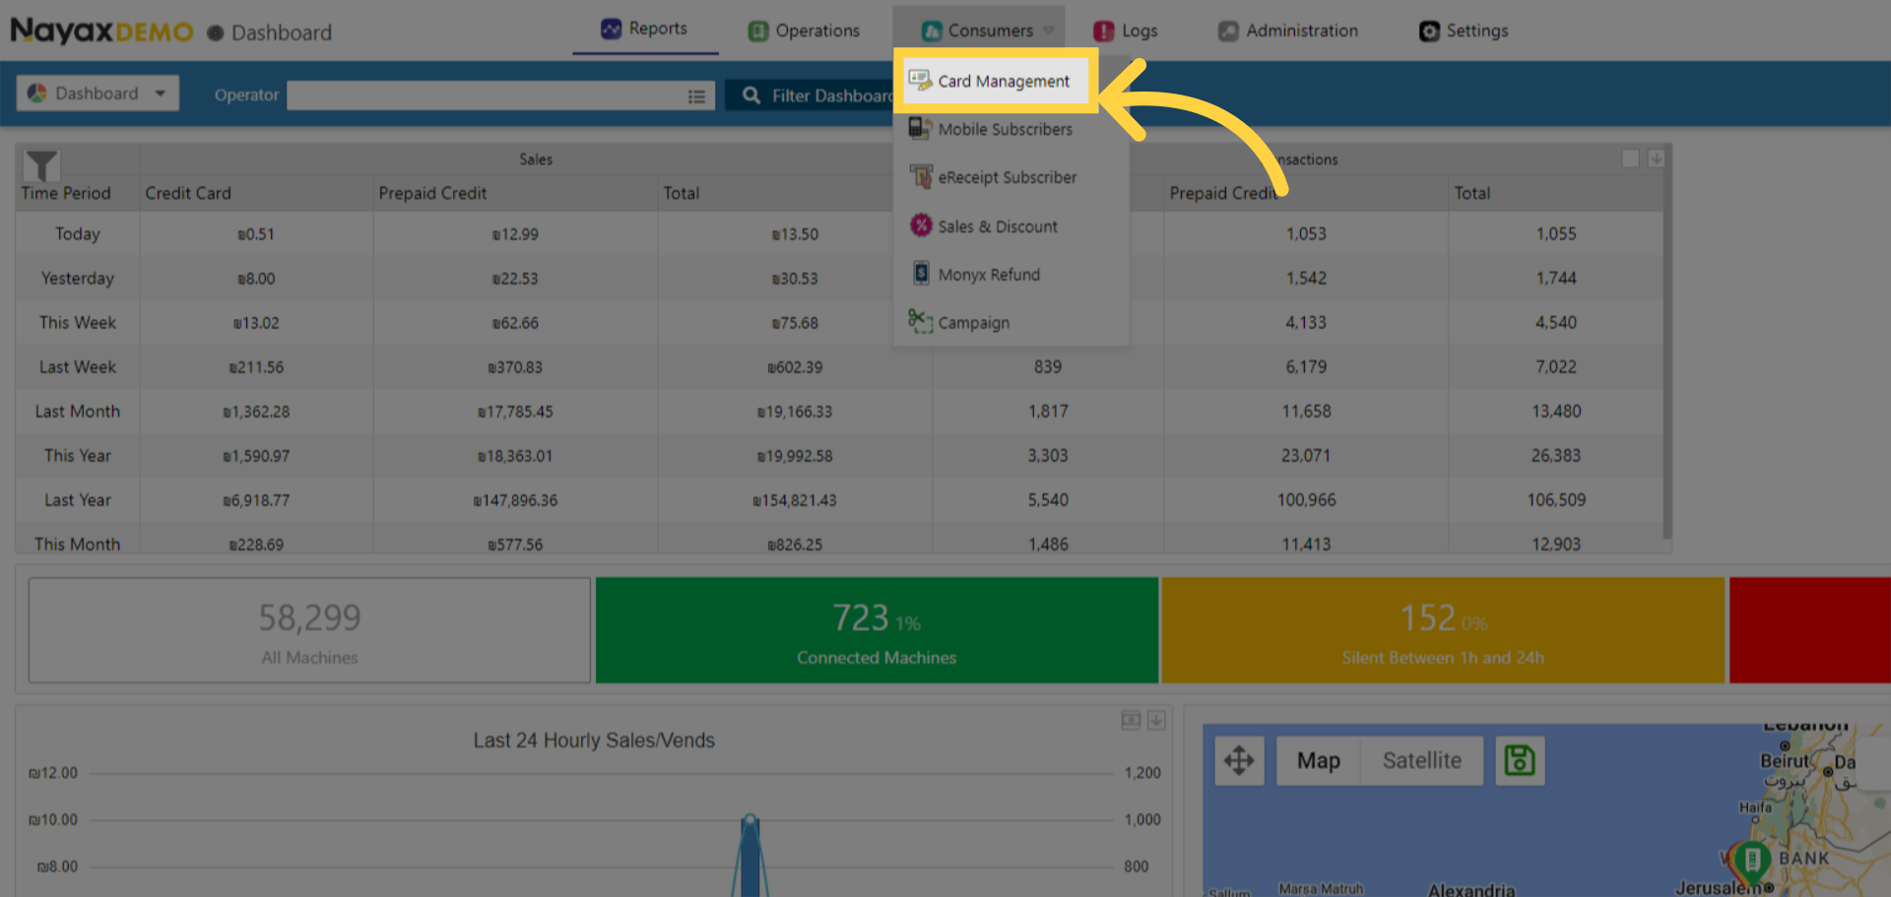Open the Logs tab
The image size is (1891, 897).
1126,31
